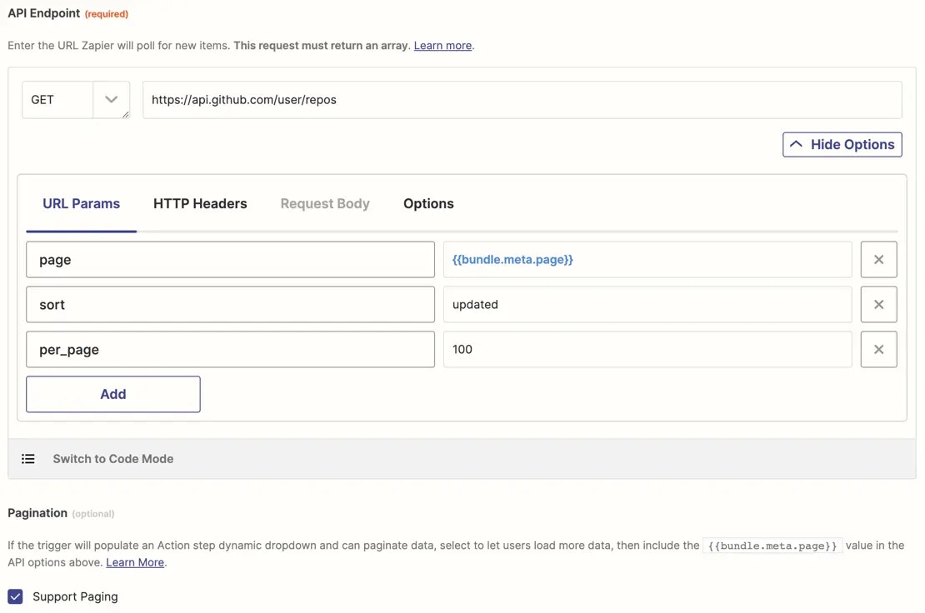
Task: Open the Options tab
Action: coord(428,204)
